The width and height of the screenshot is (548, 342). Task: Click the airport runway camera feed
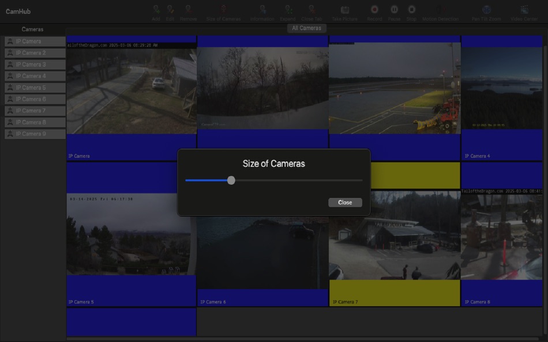pos(395,88)
